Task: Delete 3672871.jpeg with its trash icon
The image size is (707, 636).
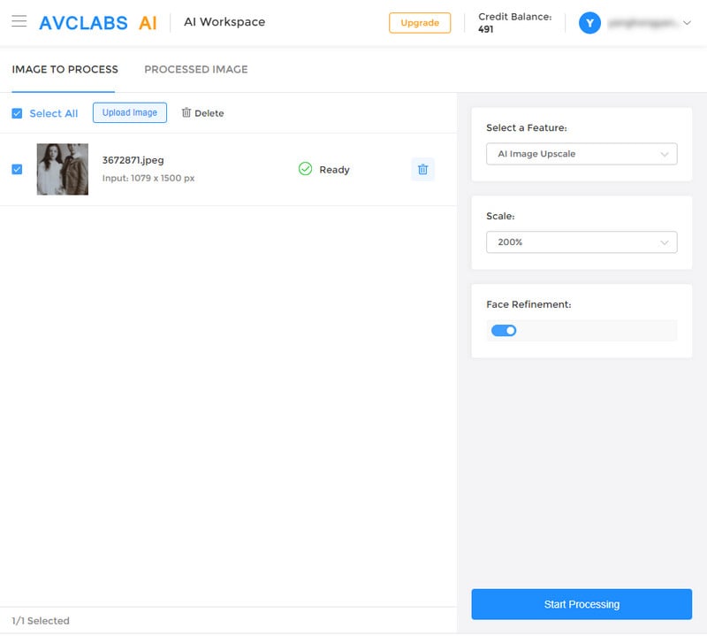Action: point(422,169)
